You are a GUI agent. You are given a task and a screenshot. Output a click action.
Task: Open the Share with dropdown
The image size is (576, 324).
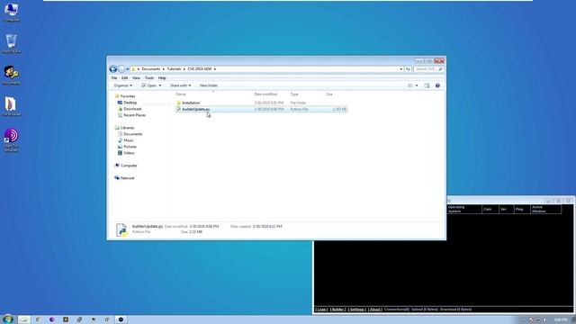tap(180, 85)
